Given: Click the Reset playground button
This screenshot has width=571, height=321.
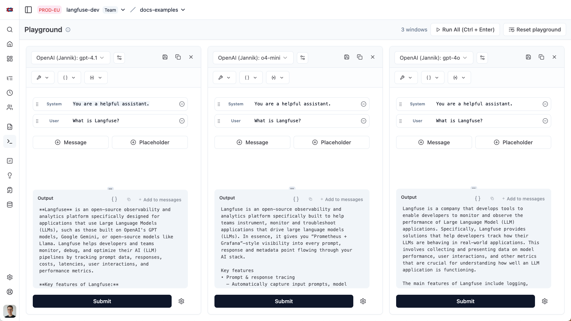Looking at the screenshot, I should click(534, 30).
